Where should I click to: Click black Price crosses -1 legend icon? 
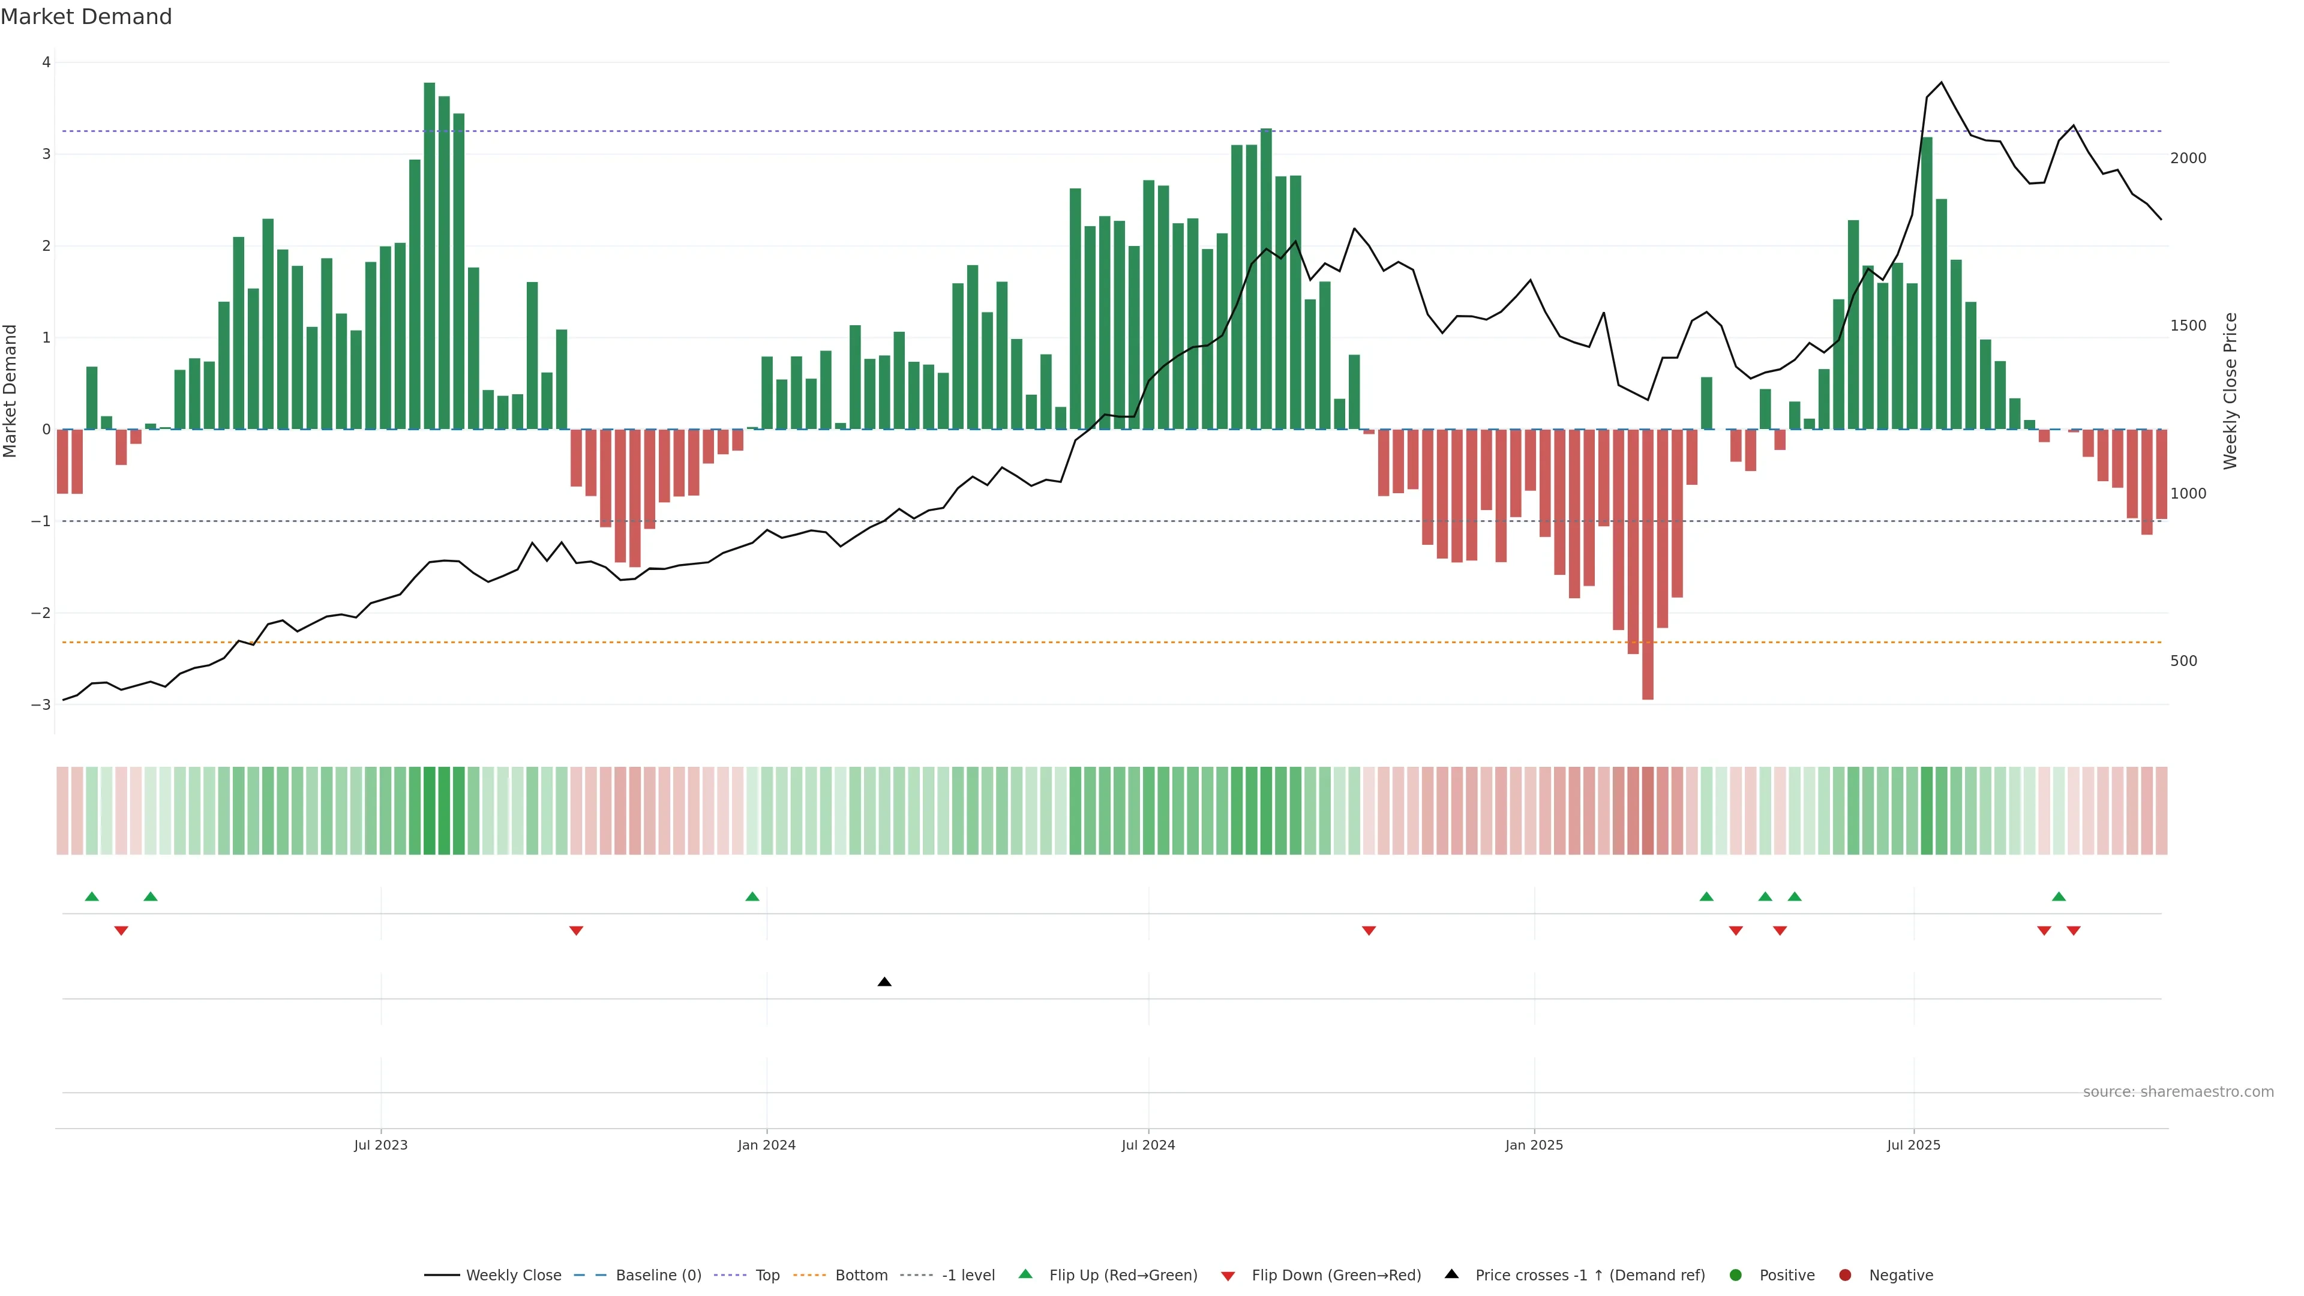[x=1451, y=1274]
